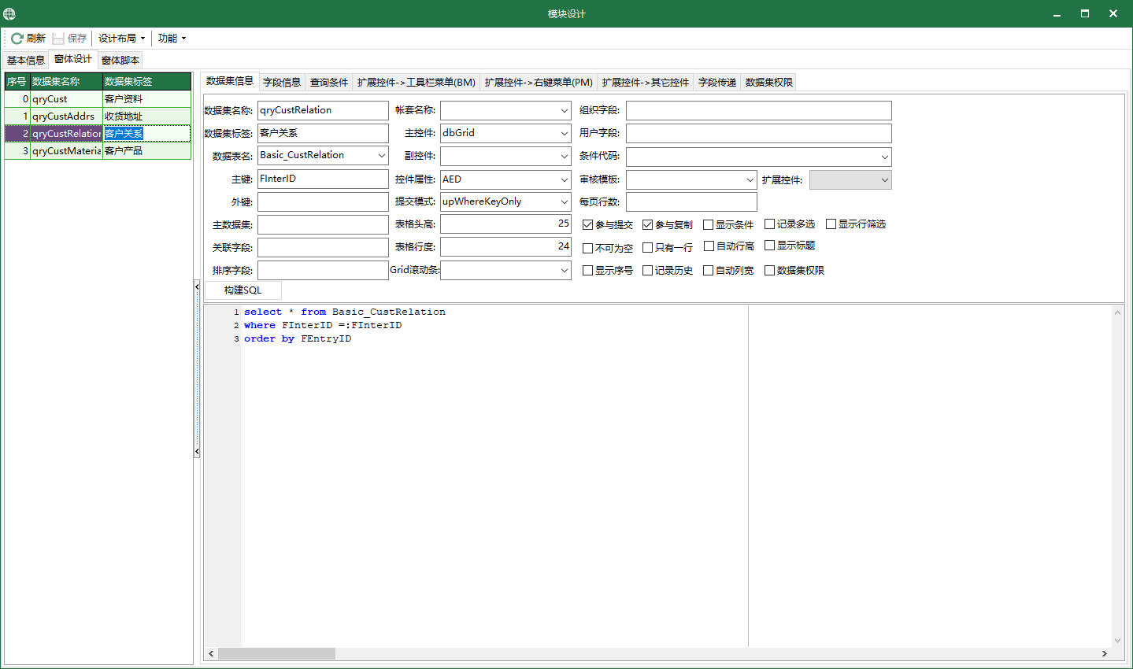Click the 构建SQL button

point(243,290)
